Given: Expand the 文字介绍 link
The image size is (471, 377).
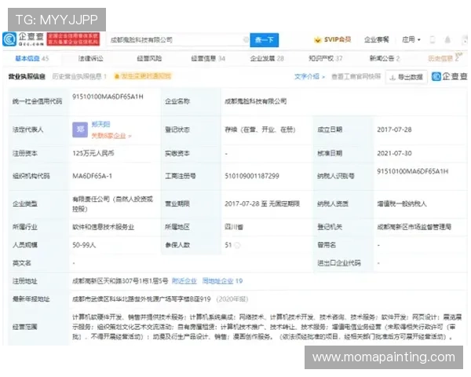Looking at the screenshot, I should [309, 77].
